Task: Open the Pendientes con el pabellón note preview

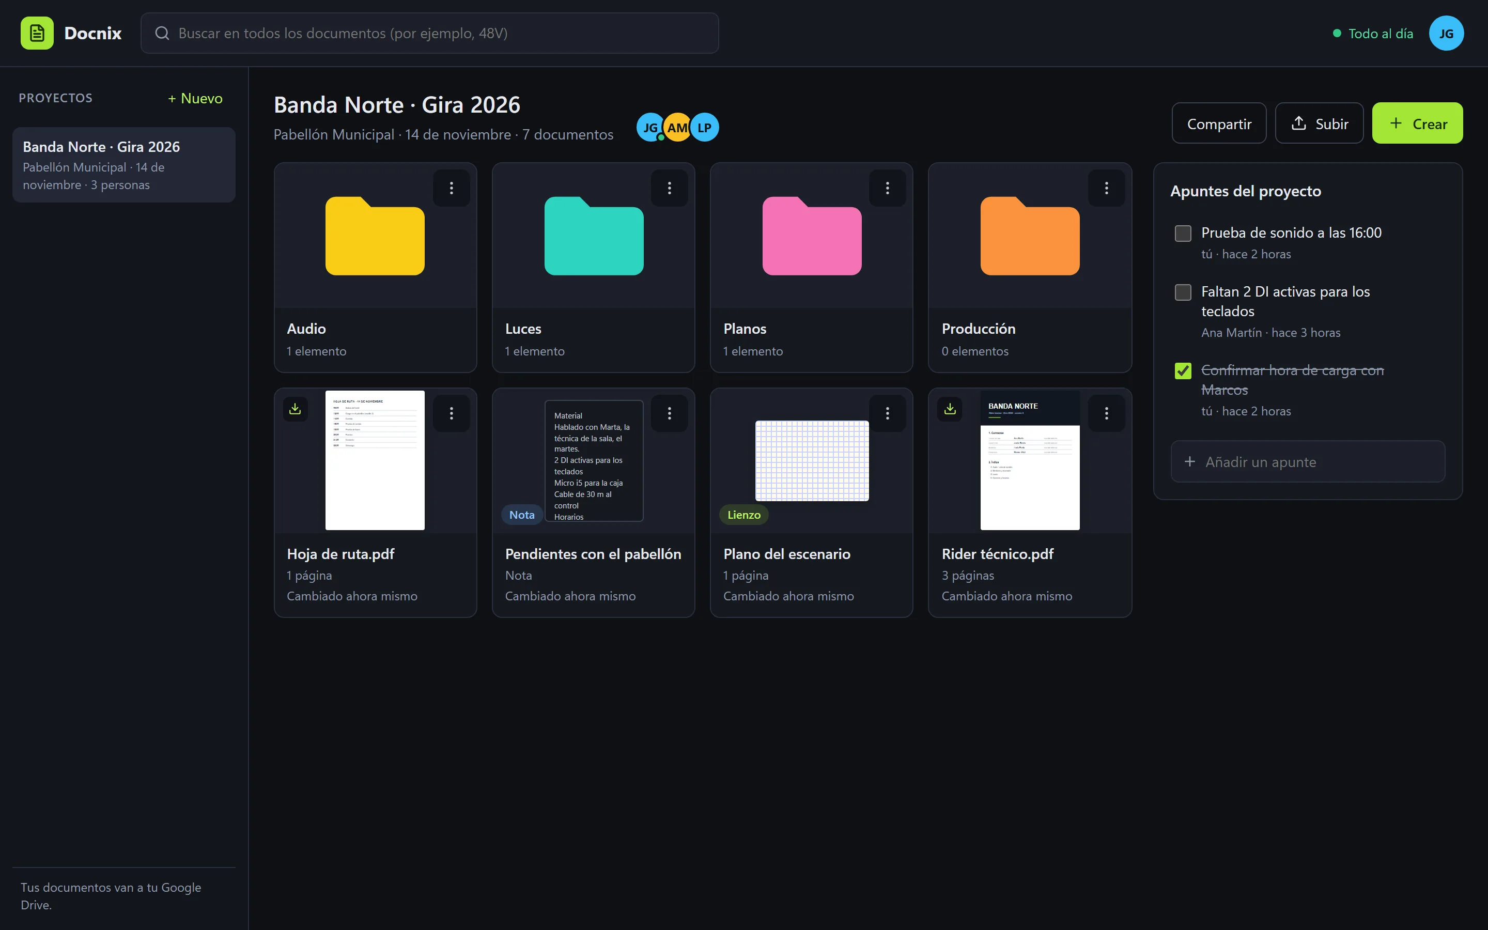Action: pos(594,461)
